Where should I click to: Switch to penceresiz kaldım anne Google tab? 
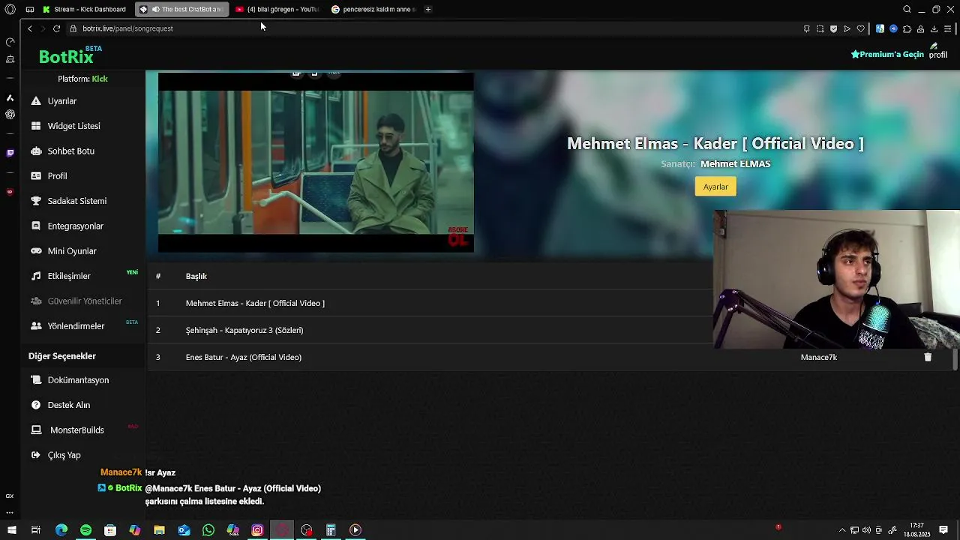(373, 9)
